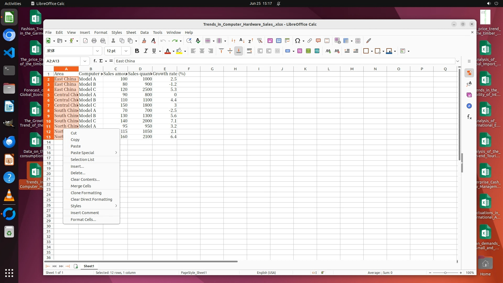Click the Clone Formatting paintbrush icon
503x283 pixels.
(x=144, y=41)
